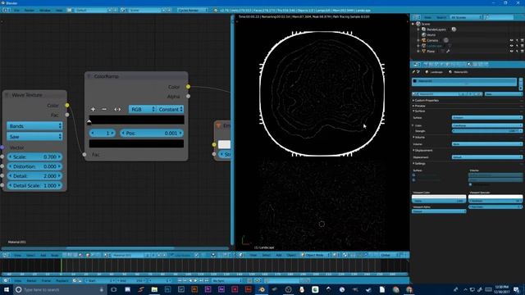Open the Wave Texture Bands type dropdown

click(34, 126)
